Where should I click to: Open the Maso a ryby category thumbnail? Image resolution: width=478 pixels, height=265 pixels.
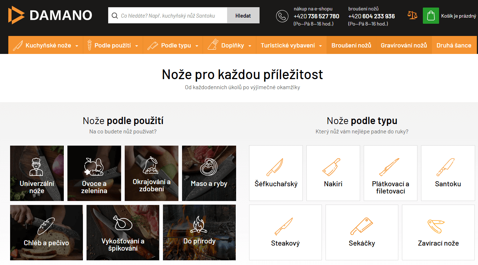(209, 173)
